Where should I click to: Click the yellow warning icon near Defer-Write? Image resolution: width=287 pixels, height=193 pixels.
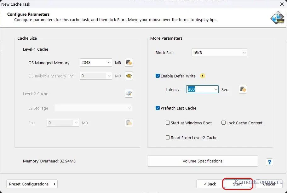203,76
